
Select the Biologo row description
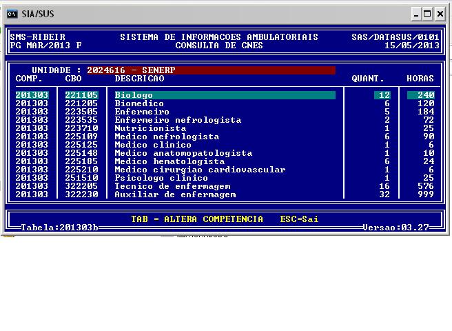(134, 95)
